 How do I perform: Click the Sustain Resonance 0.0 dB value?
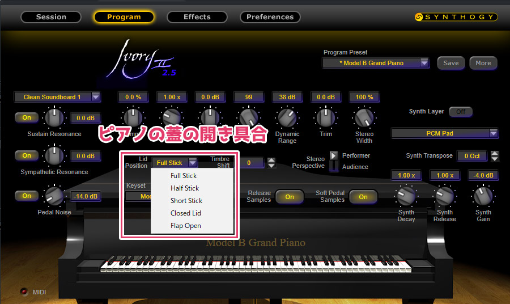click(x=86, y=118)
